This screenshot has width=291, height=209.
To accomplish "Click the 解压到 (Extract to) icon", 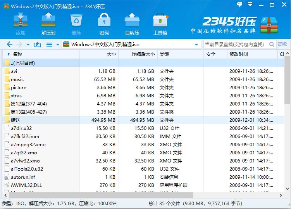I will (x=48, y=24).
